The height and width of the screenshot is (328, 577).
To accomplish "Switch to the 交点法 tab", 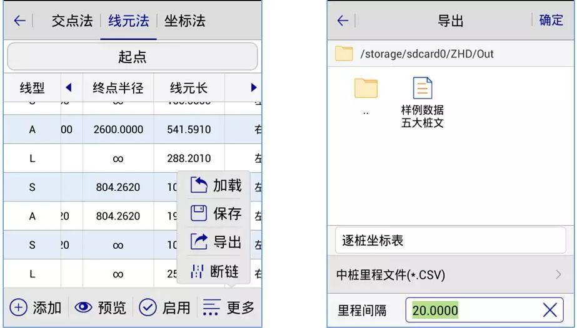I will tap(72, 21).
